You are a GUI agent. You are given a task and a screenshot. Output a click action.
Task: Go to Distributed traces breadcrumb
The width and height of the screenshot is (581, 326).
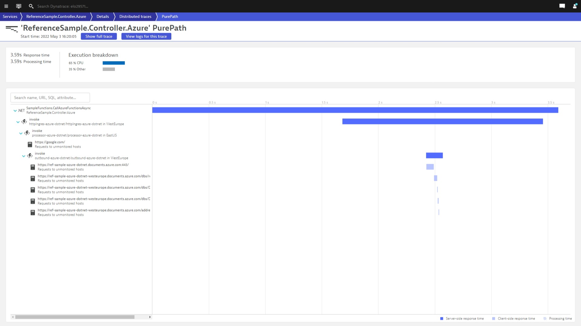[135, 17]
